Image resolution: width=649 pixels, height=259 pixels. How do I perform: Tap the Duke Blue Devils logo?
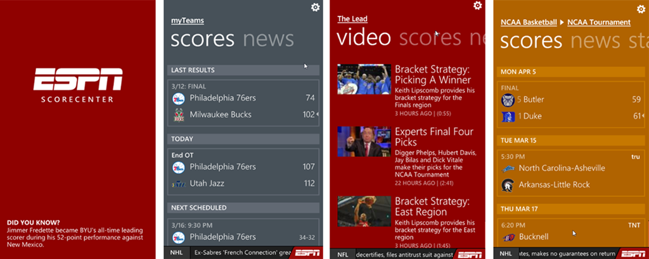pos(508,117)
